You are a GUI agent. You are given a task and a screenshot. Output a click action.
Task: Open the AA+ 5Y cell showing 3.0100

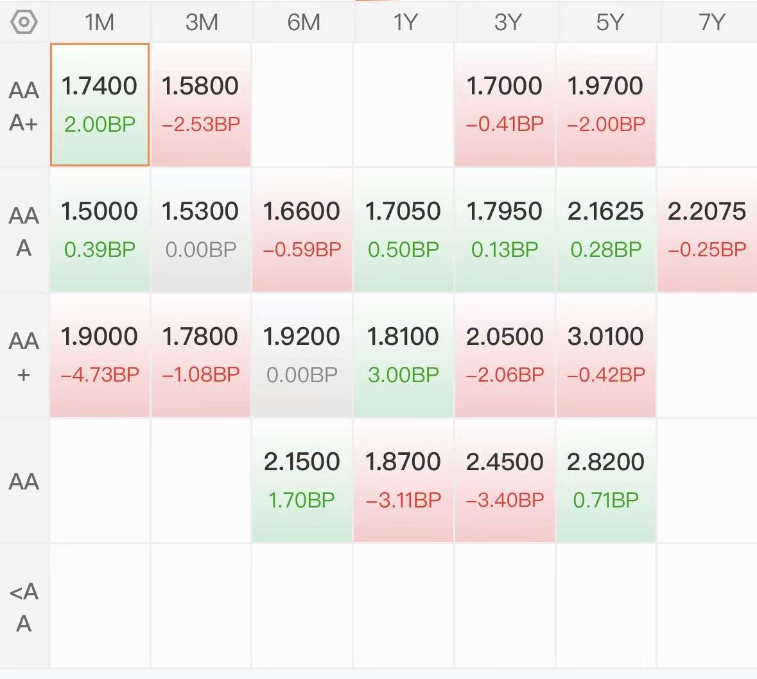(x=606, y=355)
